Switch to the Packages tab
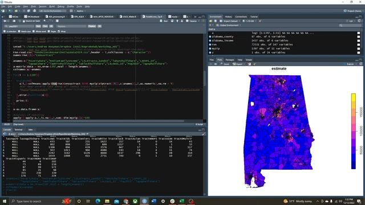 click(x=229, y=60)
